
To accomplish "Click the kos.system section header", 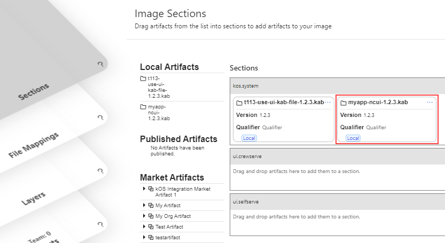I will [338, 86].
